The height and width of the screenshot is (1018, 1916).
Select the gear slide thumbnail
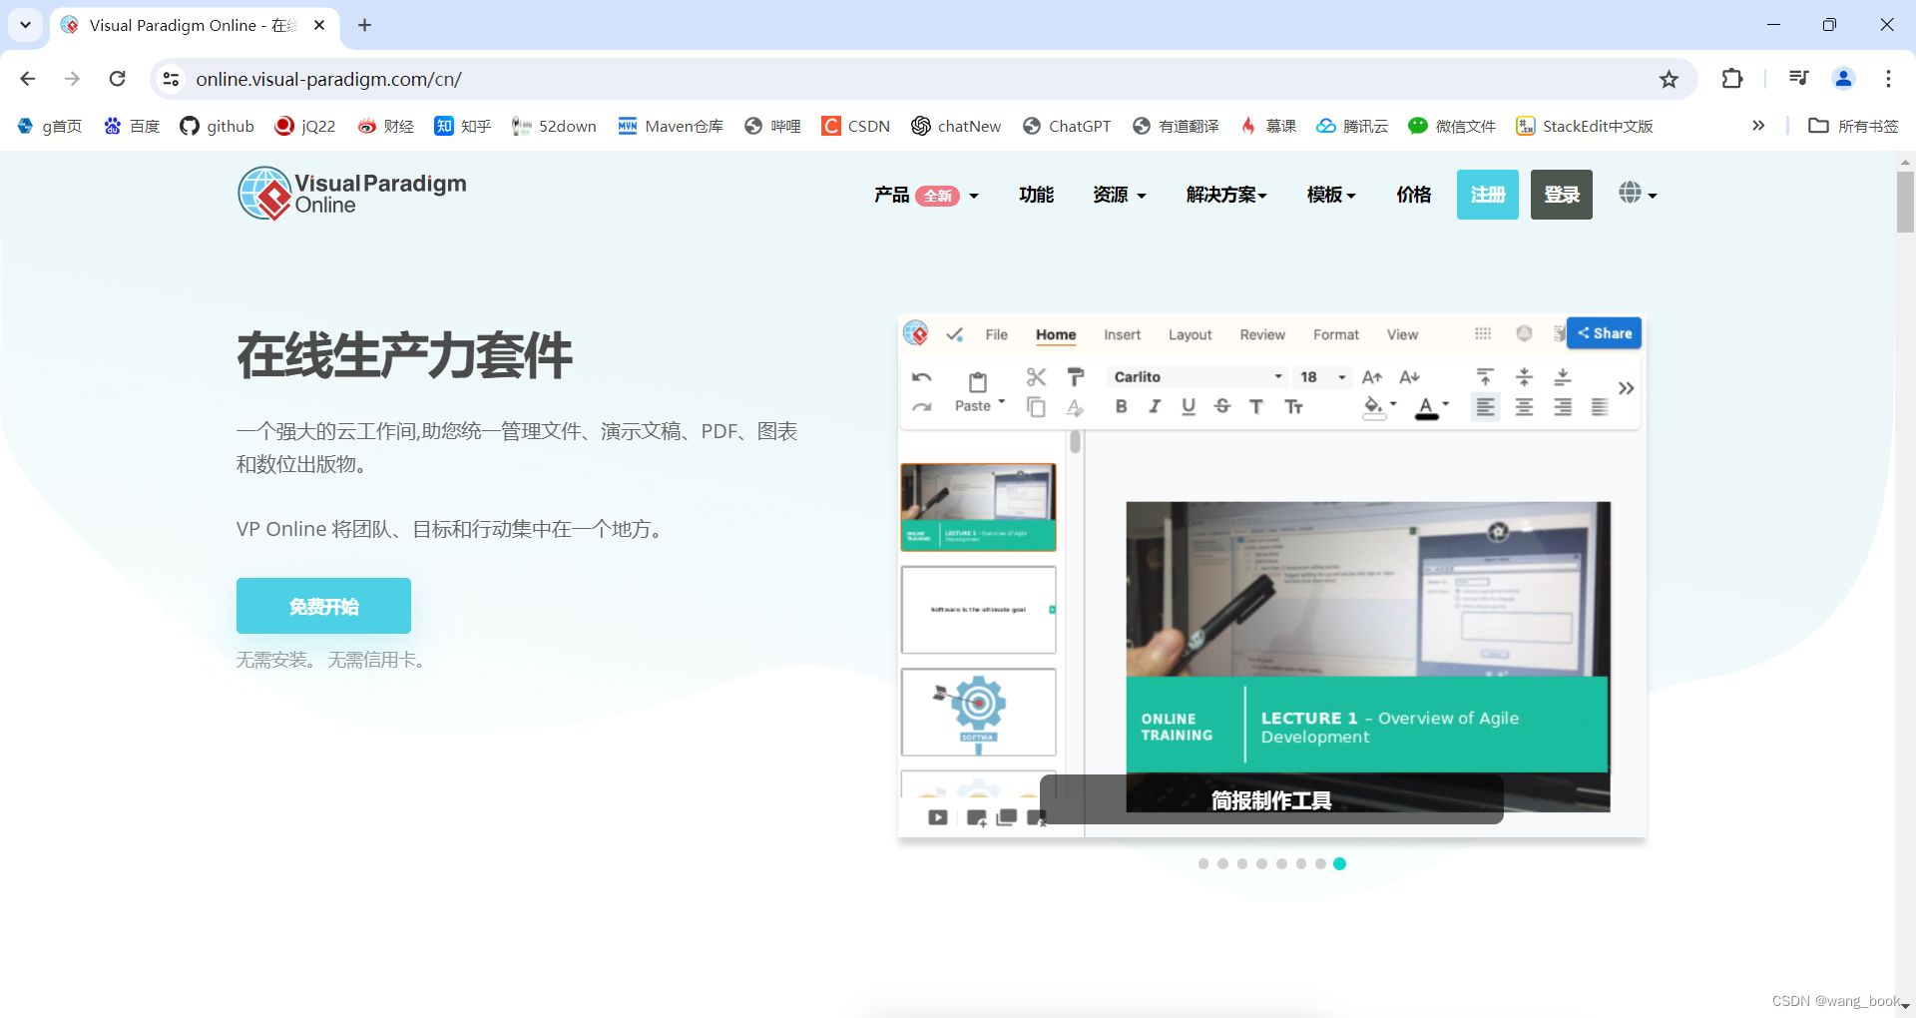[x=978, y=713]
